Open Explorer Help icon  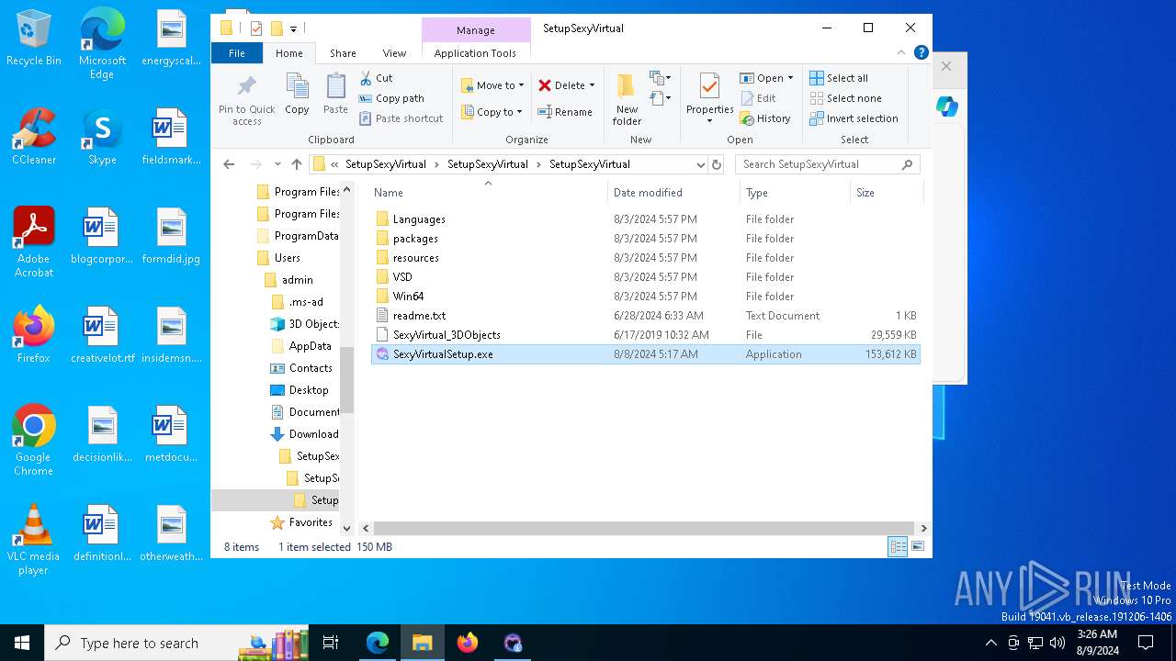(x=922, y=52)
